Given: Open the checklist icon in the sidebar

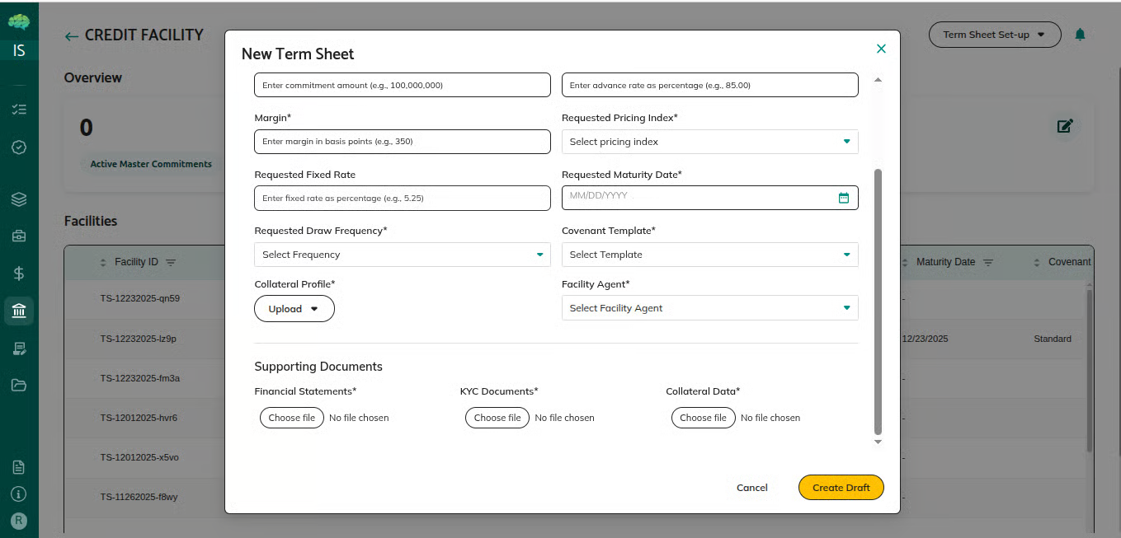Looking at the screenshot, I should [19, 109].
